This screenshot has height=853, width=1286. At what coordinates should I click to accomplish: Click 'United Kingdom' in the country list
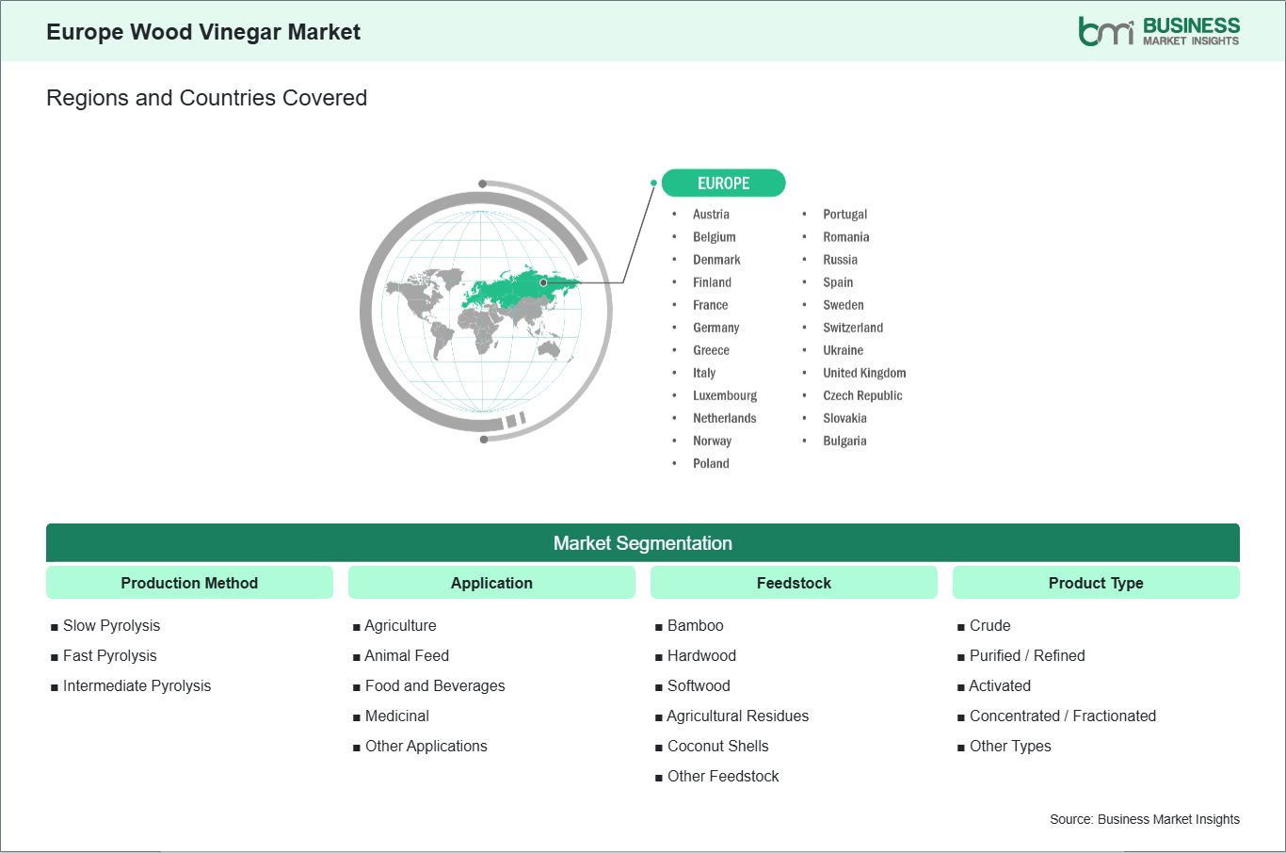864,373
